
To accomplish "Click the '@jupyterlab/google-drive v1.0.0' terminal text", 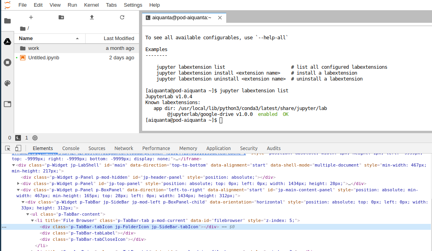I will [210, 114].
